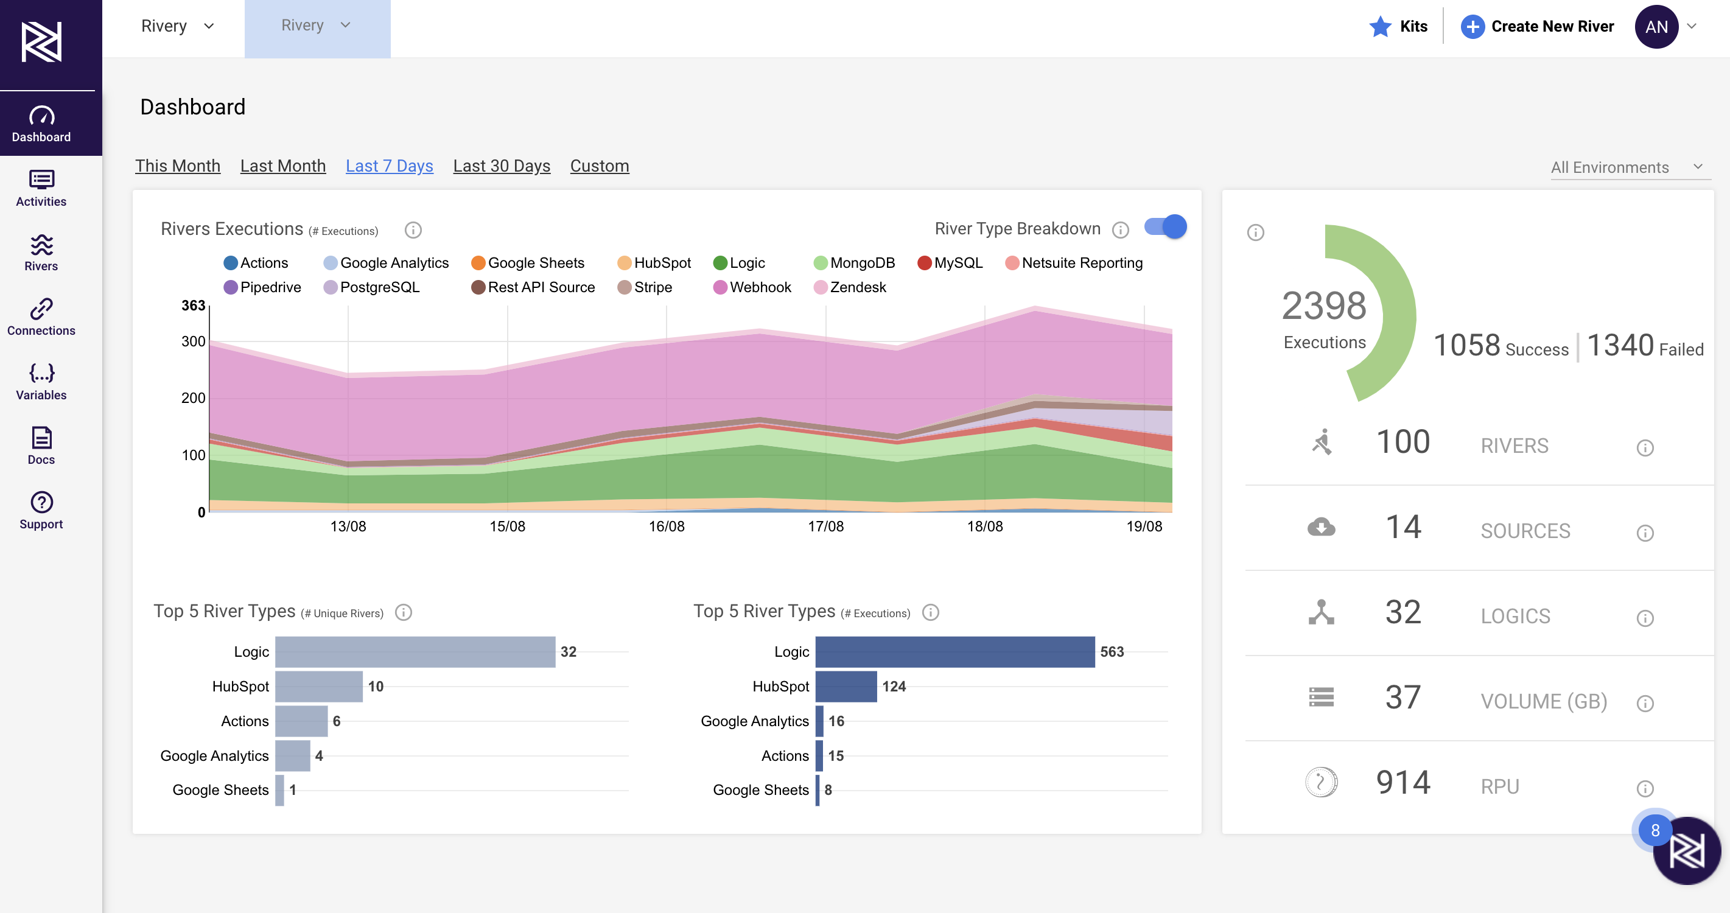This screenshot has height=913, width=1730.
Task: Click the MySQL legend color swatch
Action: 924,263
